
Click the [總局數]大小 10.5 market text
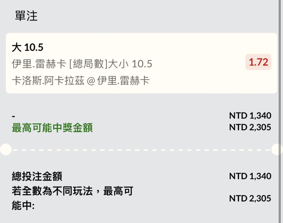tap(111, 64)
